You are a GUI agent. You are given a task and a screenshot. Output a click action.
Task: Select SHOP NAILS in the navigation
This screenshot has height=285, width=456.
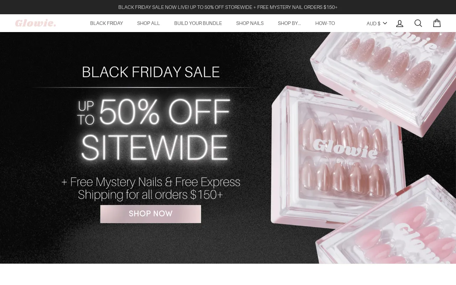click(x=250, y=23)
